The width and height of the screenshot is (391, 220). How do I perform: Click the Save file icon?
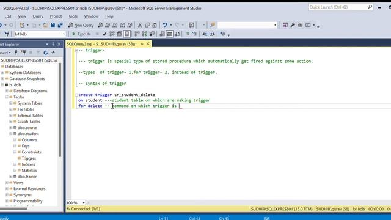tap(53, 25)
